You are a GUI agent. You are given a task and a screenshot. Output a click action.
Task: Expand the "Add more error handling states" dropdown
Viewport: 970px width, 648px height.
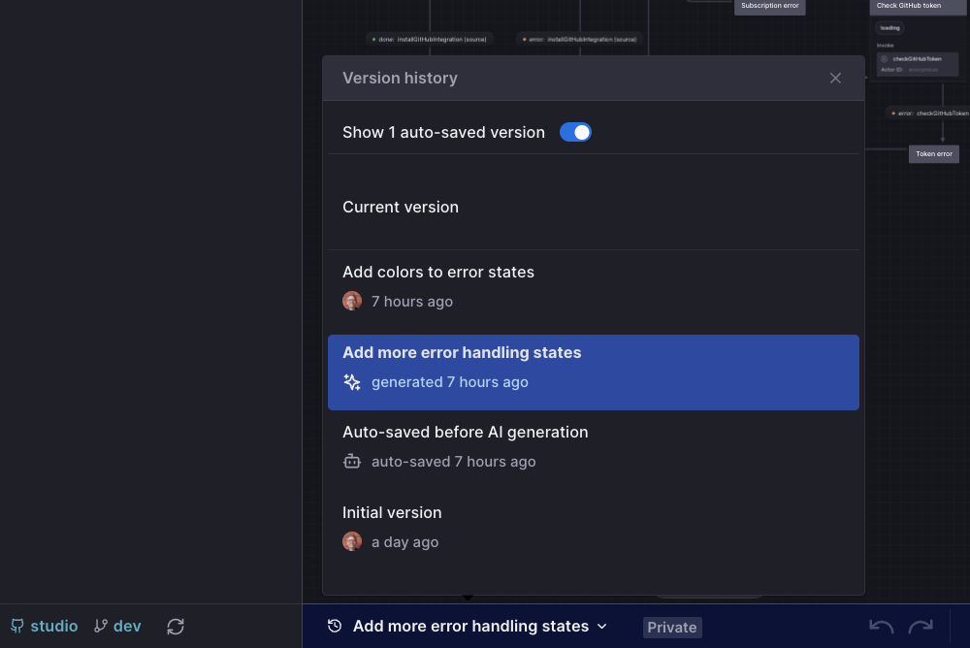[602, 627]
